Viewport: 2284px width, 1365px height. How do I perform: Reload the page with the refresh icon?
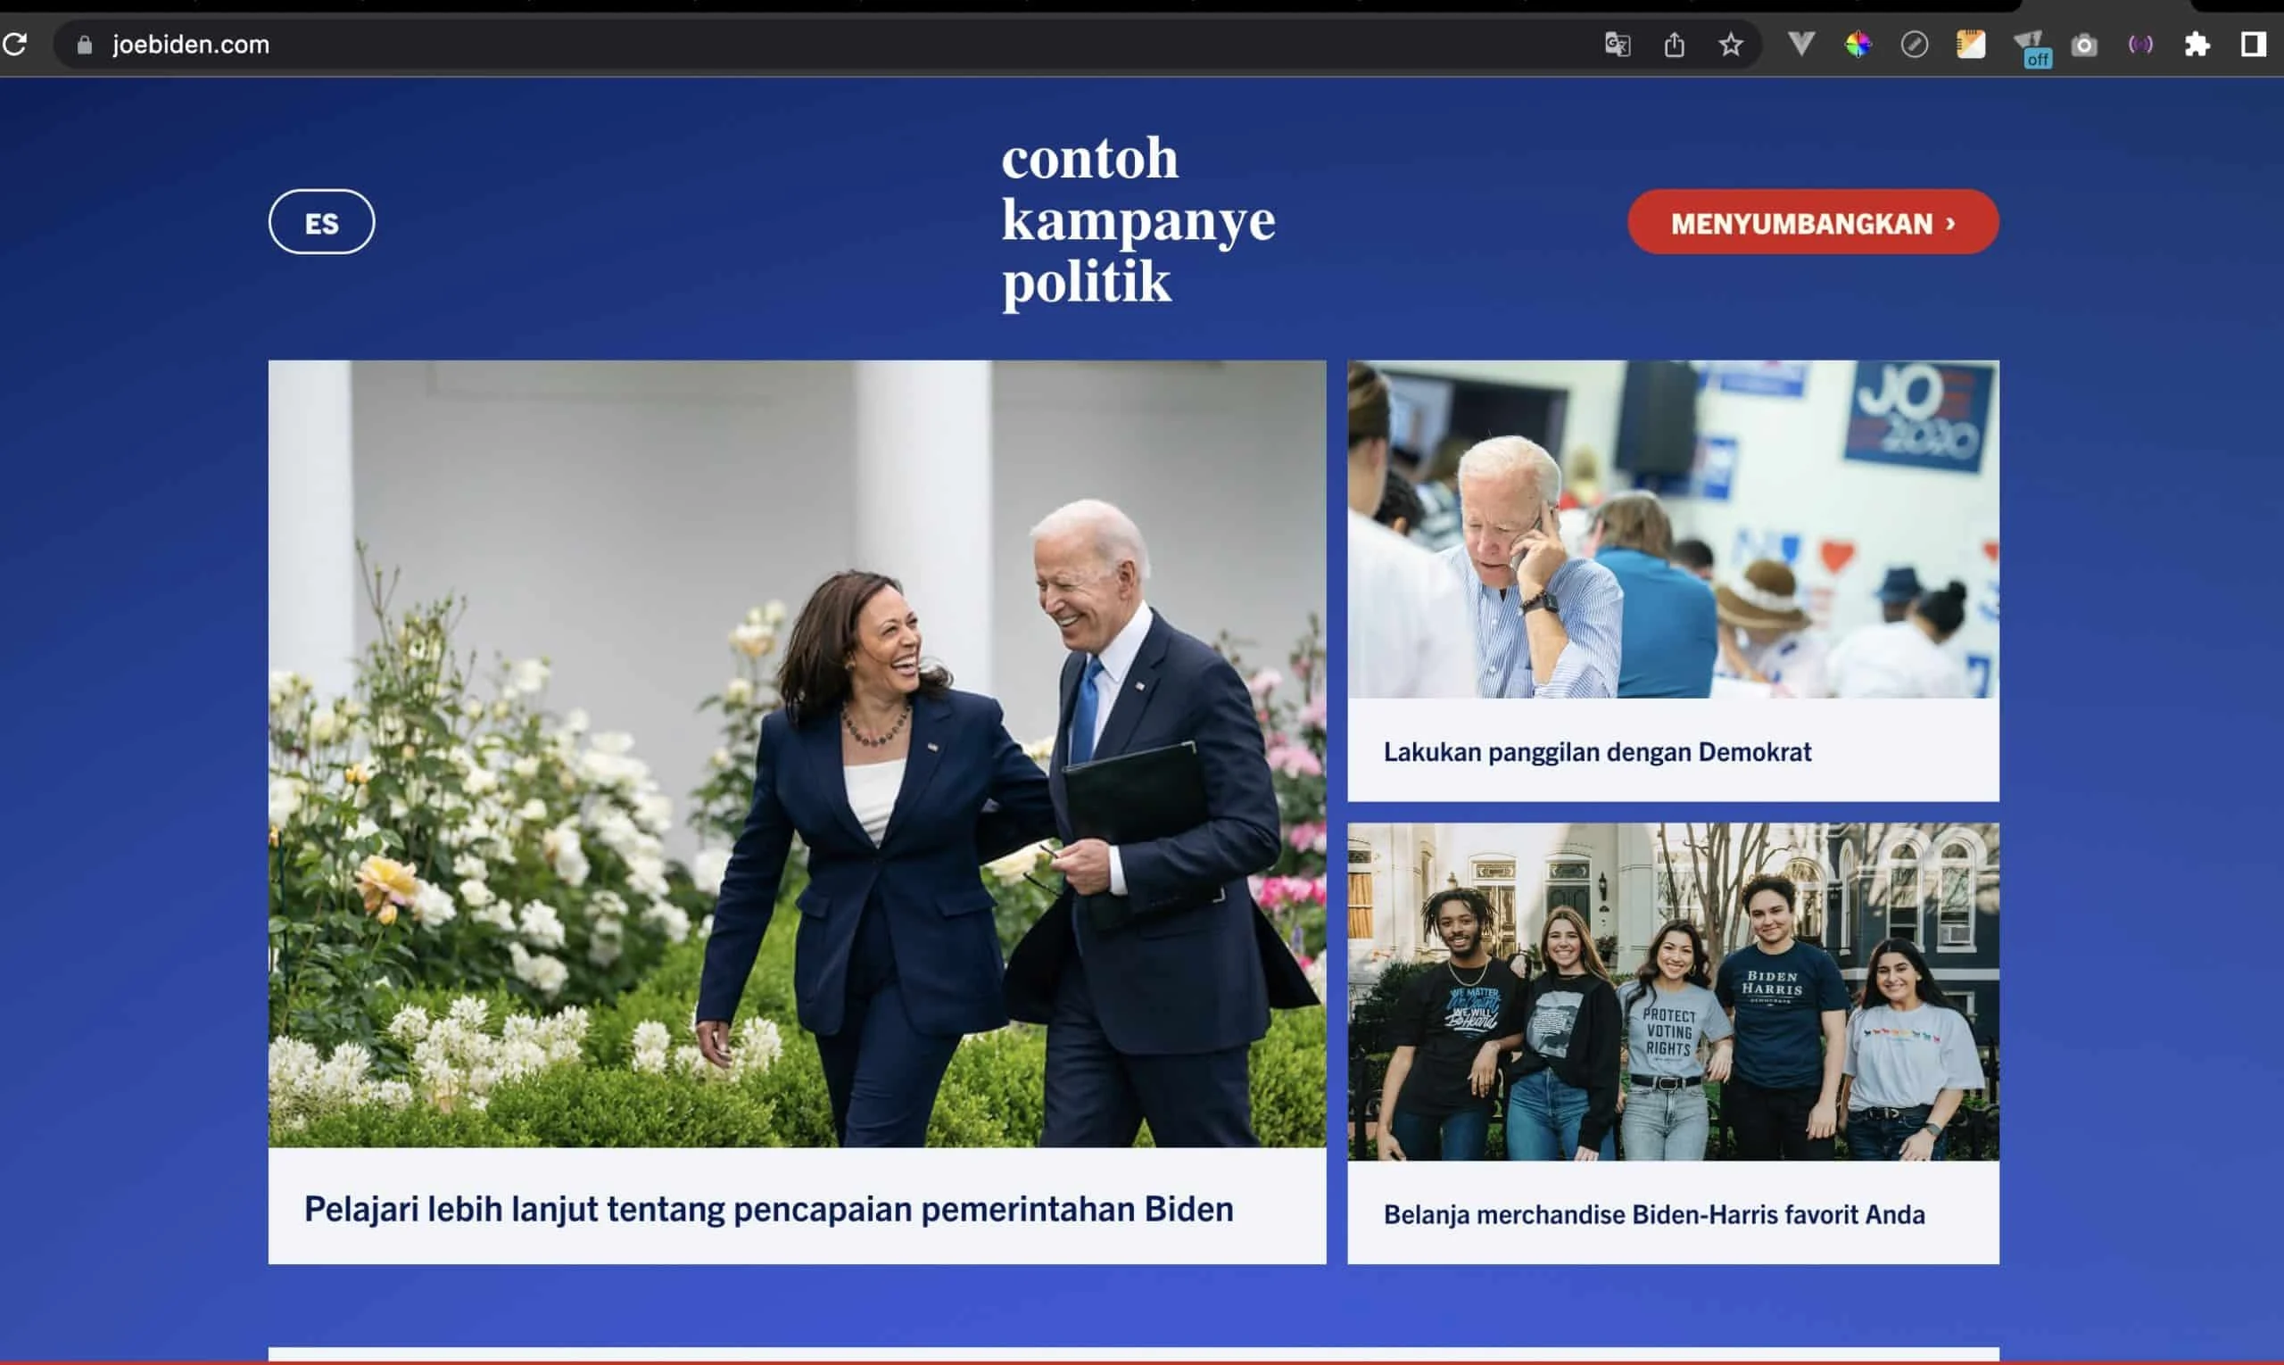[x=13, y=43]
